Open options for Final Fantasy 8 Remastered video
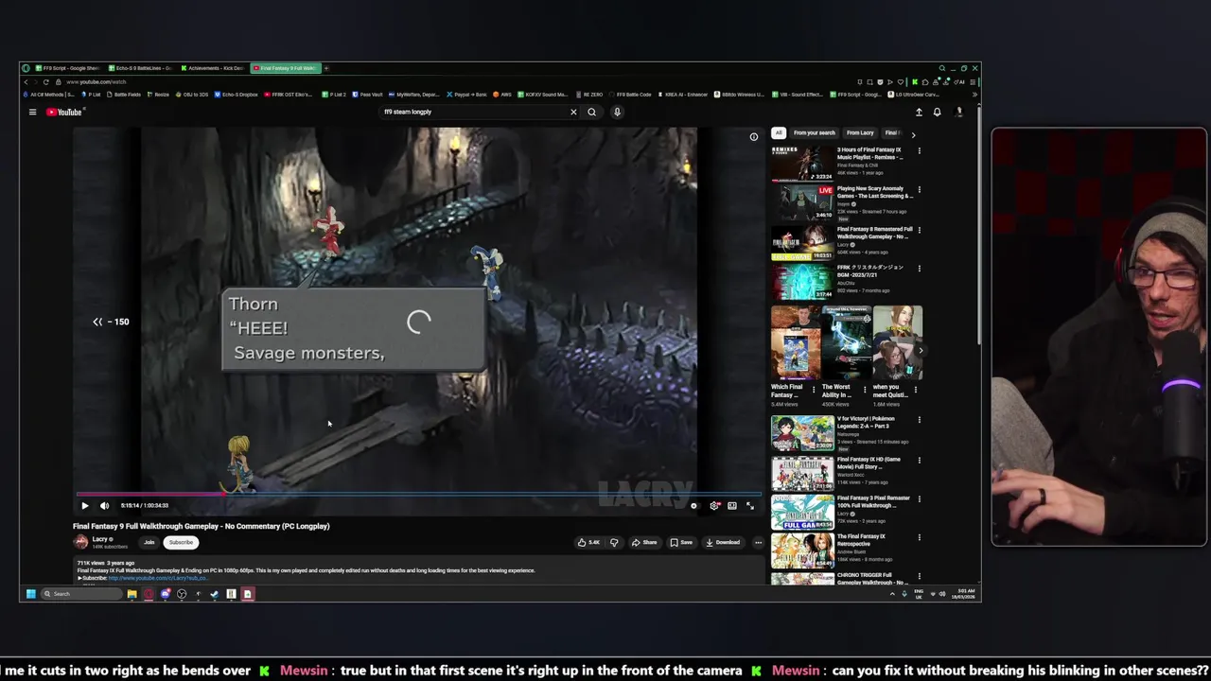1211x681 pixels. (x=919, y=230)
